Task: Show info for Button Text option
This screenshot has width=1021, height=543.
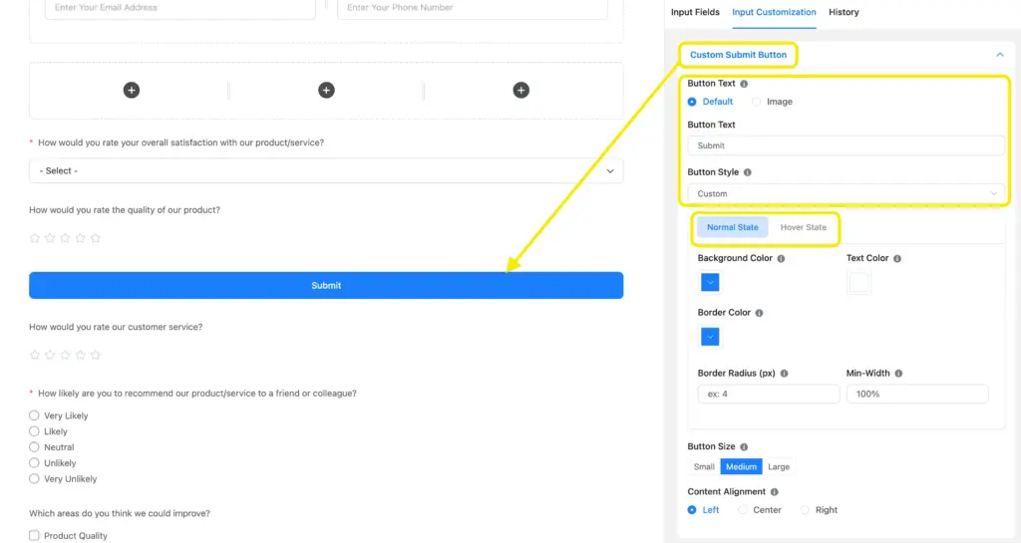Action: click(x=744, y=84)
